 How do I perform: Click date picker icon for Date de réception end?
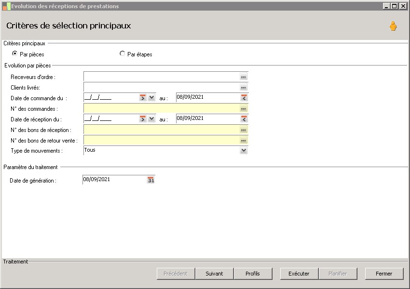(244, 119)
